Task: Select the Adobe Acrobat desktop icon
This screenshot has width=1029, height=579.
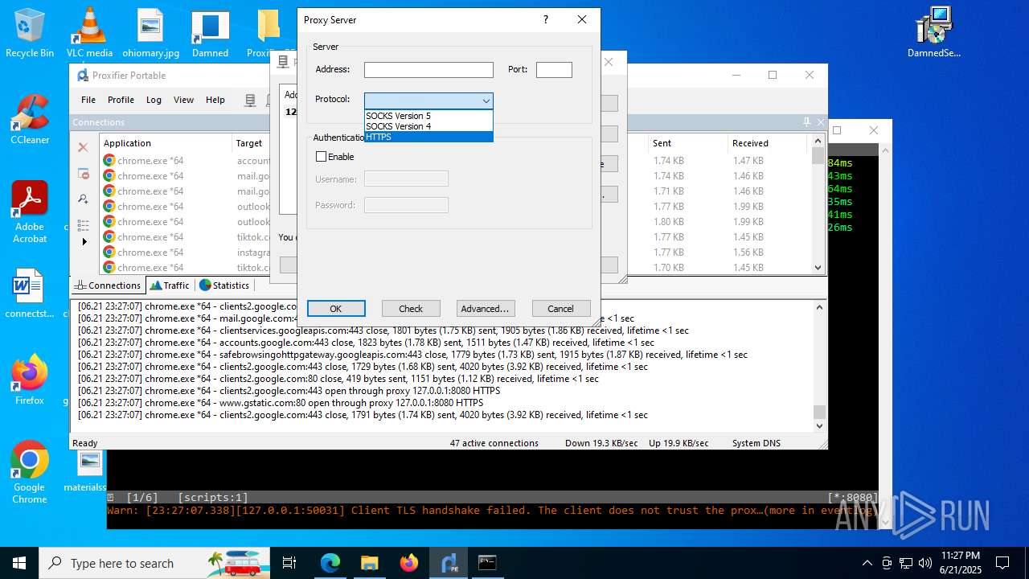Action: tap(30, 211)
